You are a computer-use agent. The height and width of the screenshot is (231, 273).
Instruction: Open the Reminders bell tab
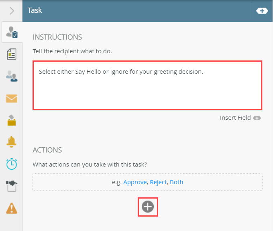point(12,142)
